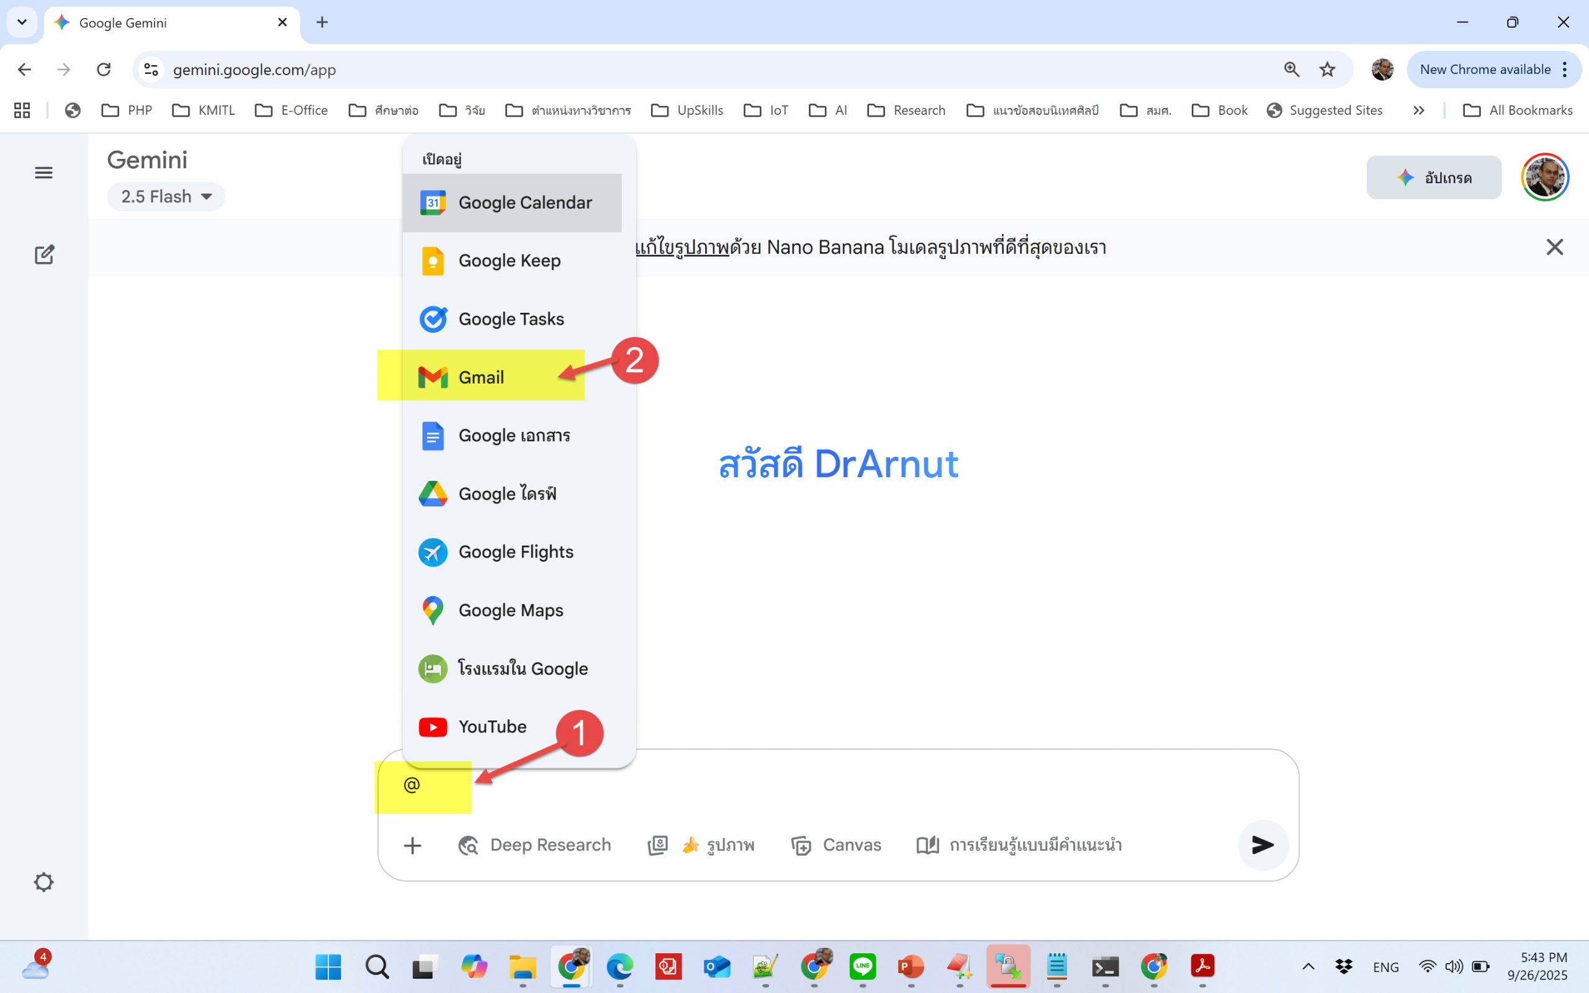Open settings gear in left sidebar

pyautogui.click(x=43, y=882)
